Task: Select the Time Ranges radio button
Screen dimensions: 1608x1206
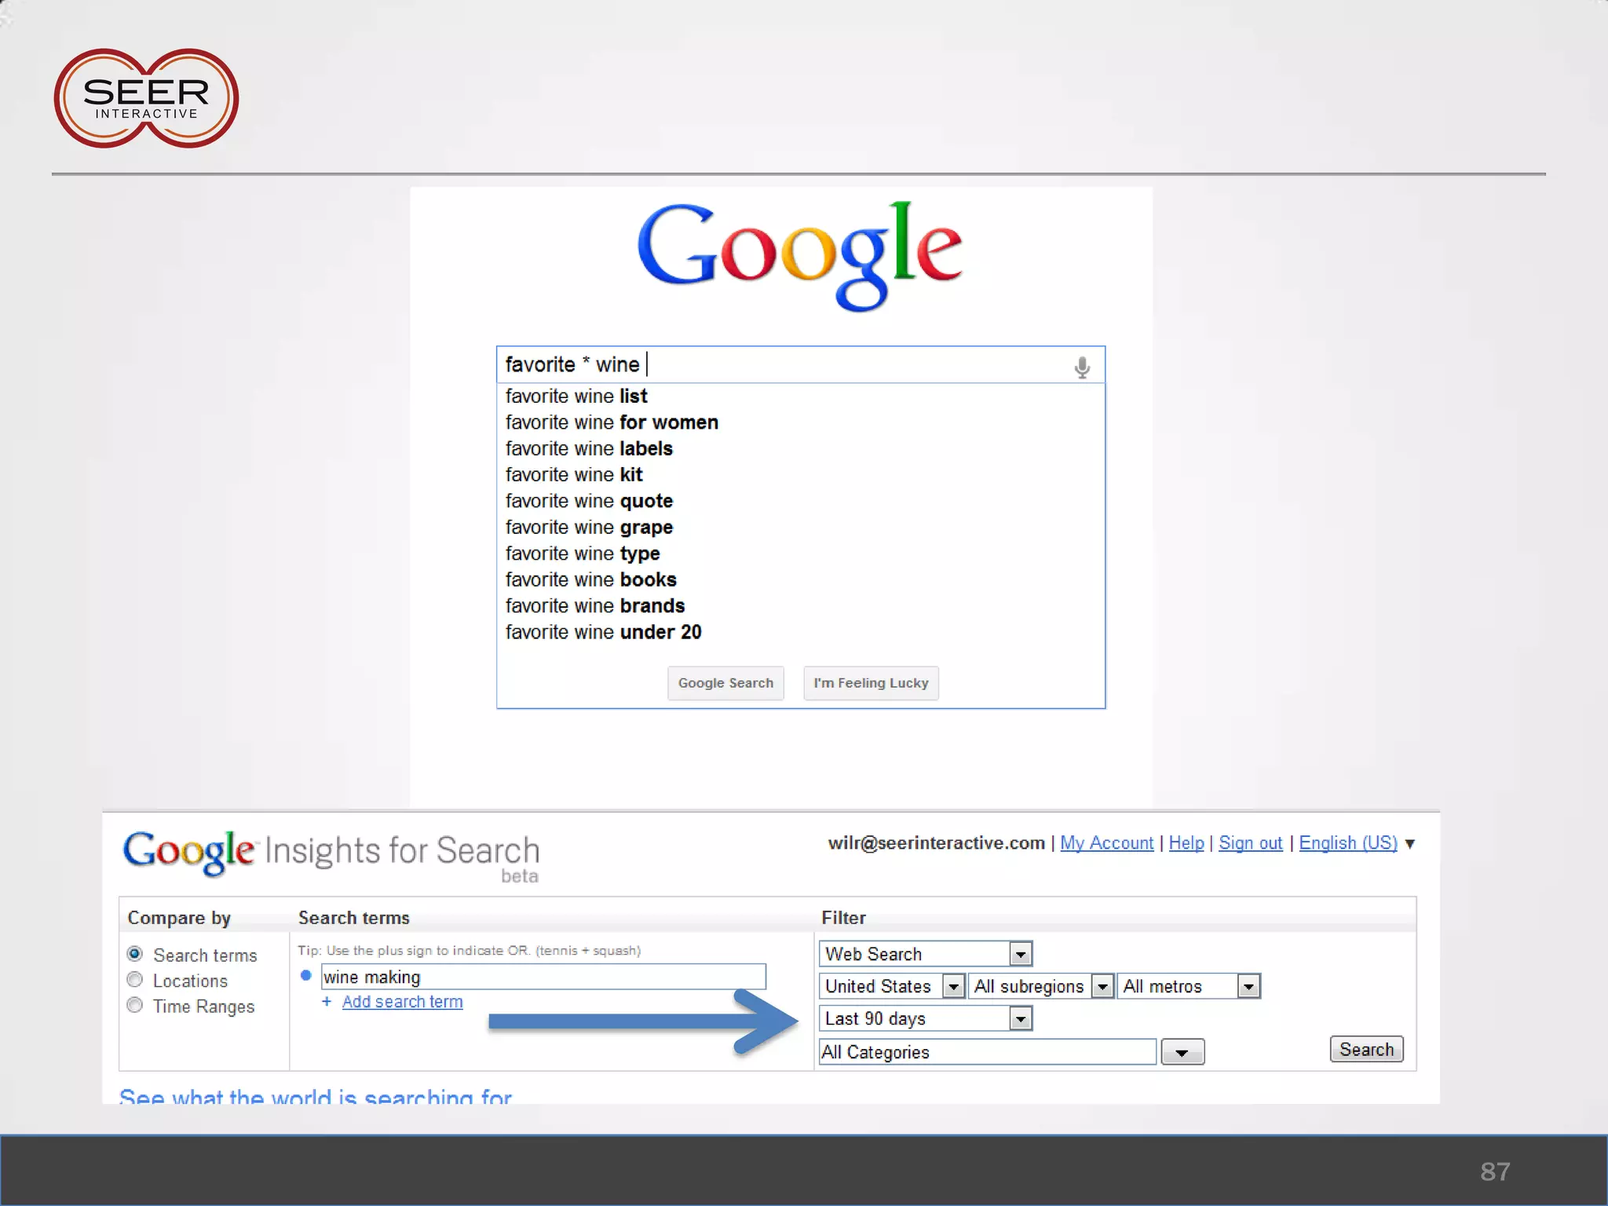Action: (x=135, y=1005)
